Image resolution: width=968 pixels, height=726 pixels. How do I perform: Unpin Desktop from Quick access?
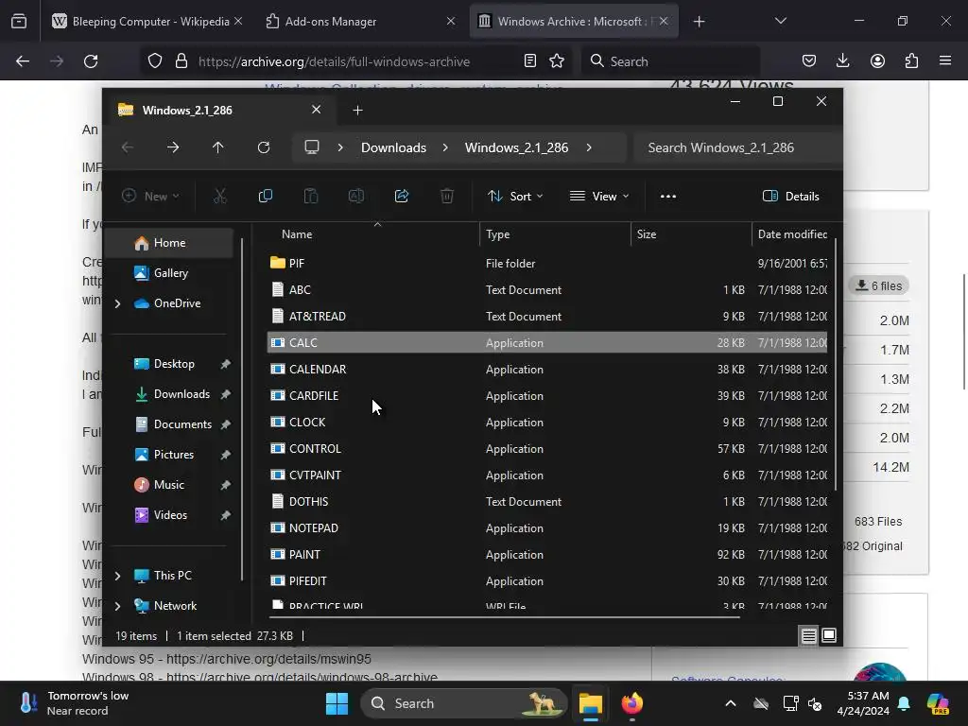[x=225, y=364]
